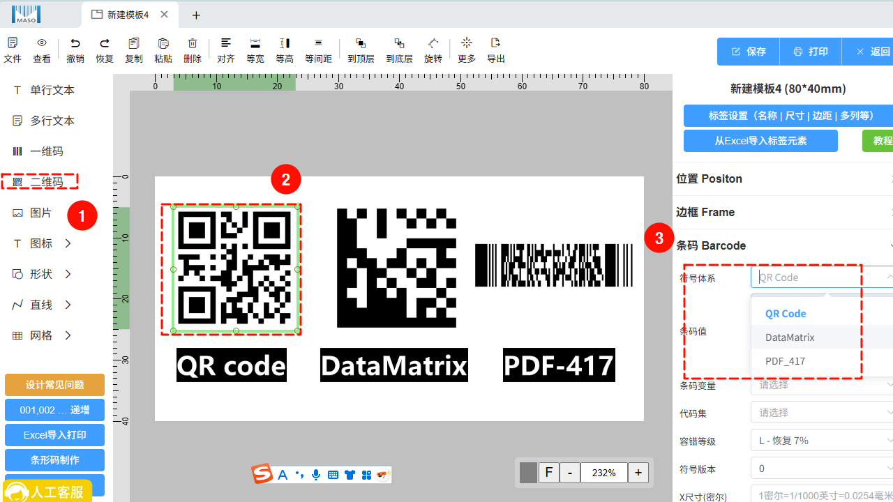Image resolution: width=893 pixels, height=502 pixels.
Task: Send element to back with 到底层
Action: pos(399,50)
